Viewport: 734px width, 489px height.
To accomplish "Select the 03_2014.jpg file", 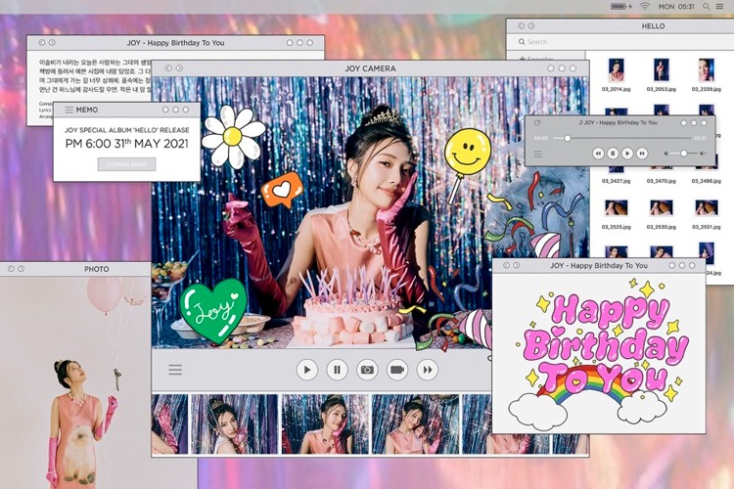I will (618, 70).
